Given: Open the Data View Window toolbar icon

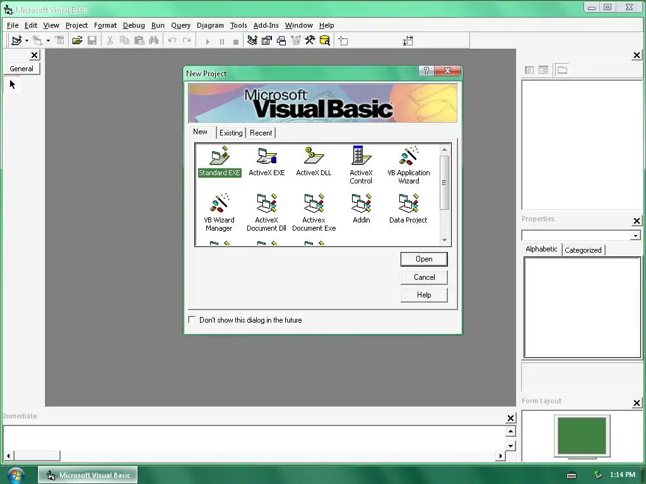Looking at the screenshot, I should click(x=325, y=40).
